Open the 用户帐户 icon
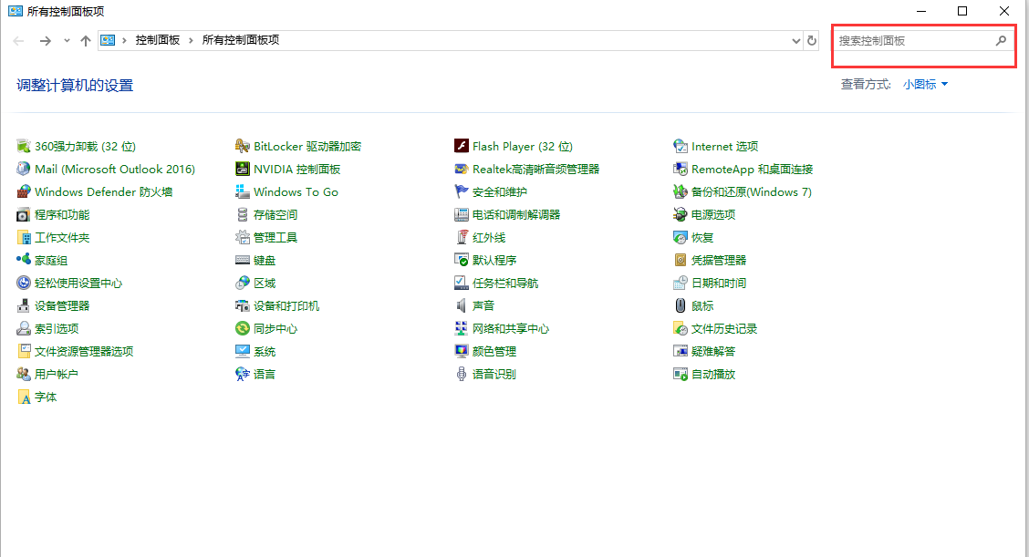The width and height of the screenshot is (1029, 557). tap(24, 374)
